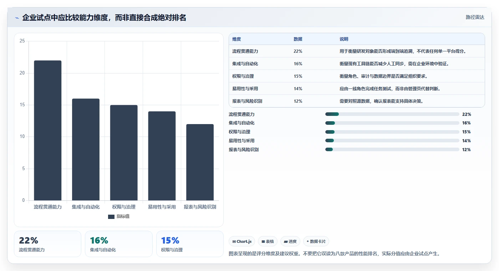Open the 16% 集成与自动化 stat card
This screenshot has height=271, width=499.
[119, 244]
